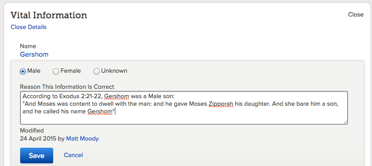Click the Name field label
The image size is (372, 166).
coord(28,46)
